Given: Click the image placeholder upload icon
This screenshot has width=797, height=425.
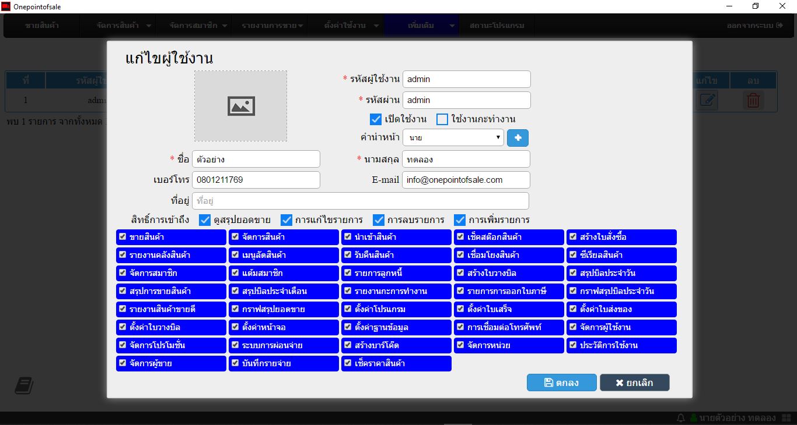Looking at the screenshot, I should point(241,106).
